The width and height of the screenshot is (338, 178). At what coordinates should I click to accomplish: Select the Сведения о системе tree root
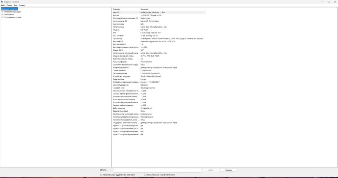point(9,9)
